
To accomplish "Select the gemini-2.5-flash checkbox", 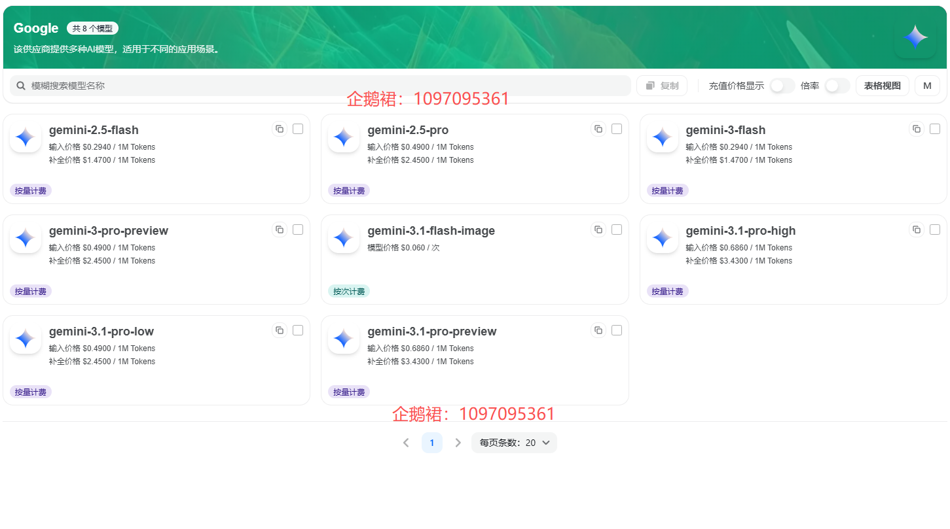I will [298, 129].
